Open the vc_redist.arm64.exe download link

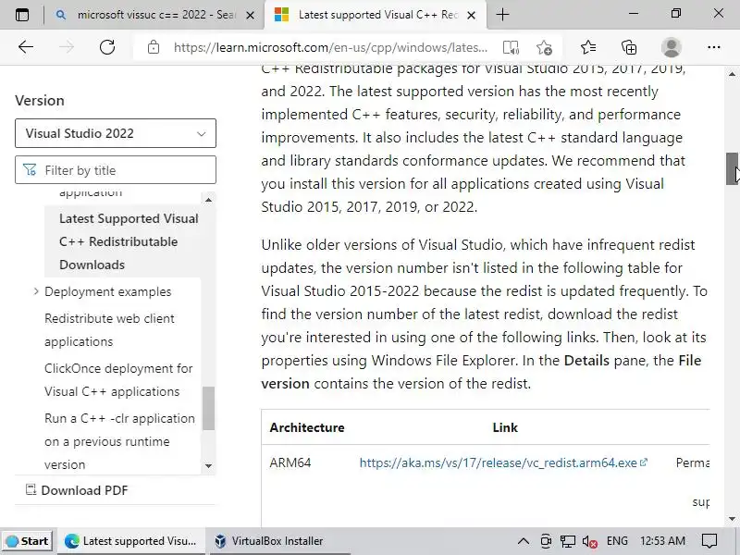[x=503, y=462]
